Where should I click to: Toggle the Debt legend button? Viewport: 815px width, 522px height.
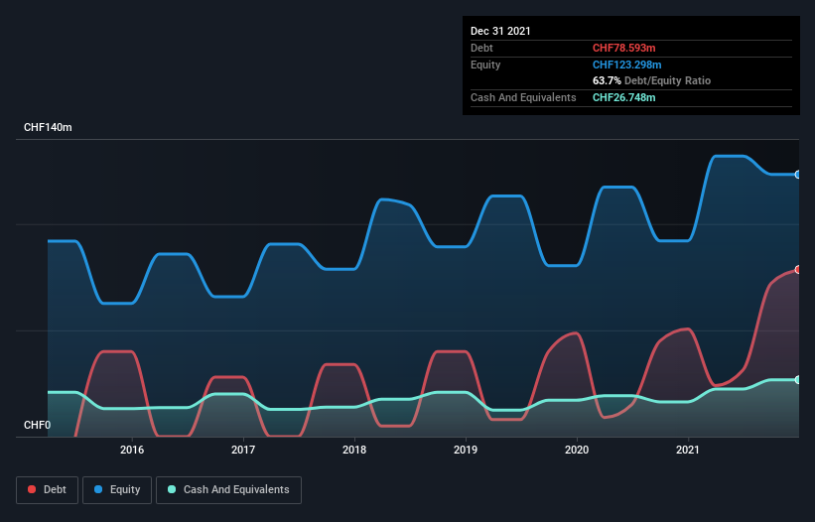coord(48,490)
